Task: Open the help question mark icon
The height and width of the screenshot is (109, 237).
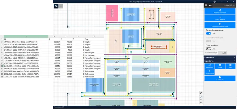Action: (x=215, y=2)
